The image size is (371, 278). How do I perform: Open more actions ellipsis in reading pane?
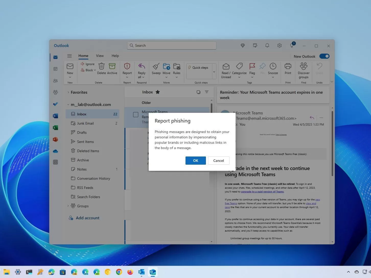click(321, 118)
